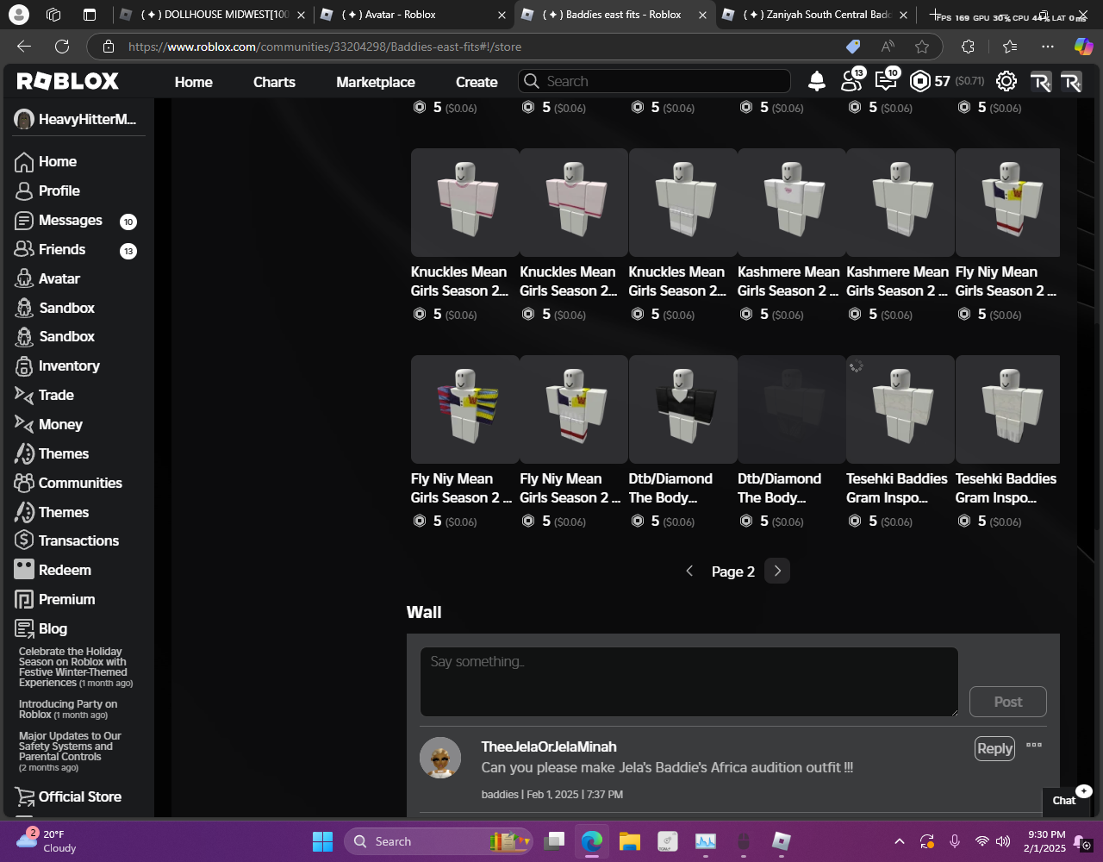This screenshot has height=862, width=1103.
Task: Go to previous store page
Action: pyautogui.click(x=689, y=572)
